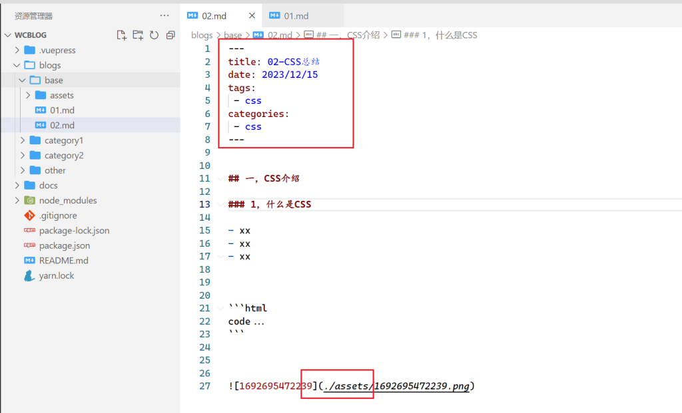Collapse the WCBLOG root section
The height and width of the screenshot is (413, 682).
tap(7, 35)
